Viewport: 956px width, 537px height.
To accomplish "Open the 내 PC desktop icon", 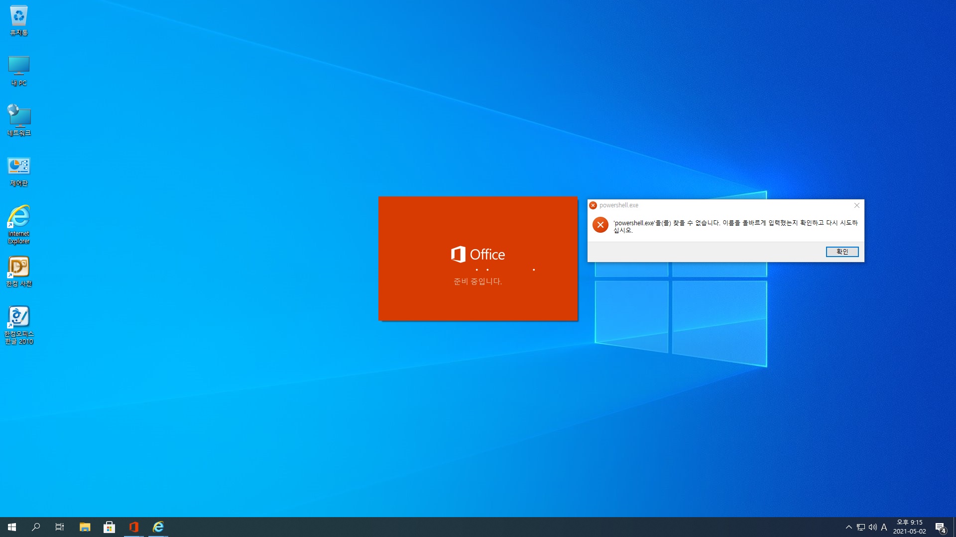I will pyautogui.click(x=19, y=71).
